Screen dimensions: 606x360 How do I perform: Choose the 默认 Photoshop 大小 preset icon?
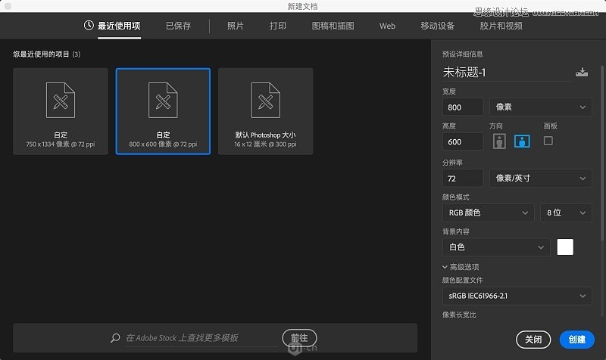[265, 100]
